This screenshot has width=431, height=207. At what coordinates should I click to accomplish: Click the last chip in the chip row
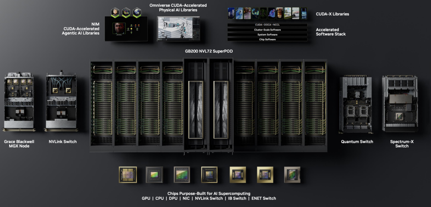[x=292, y=175]
